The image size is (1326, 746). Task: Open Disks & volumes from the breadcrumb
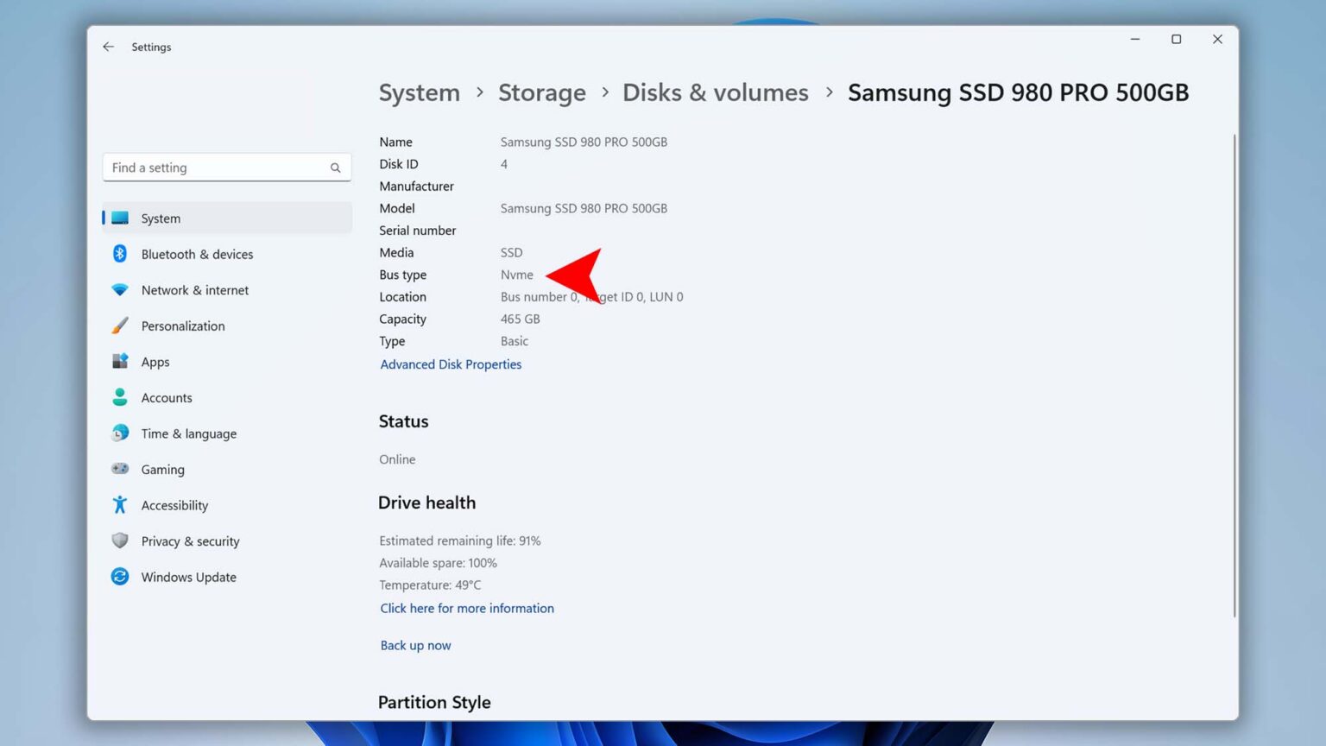coord(715,92)
